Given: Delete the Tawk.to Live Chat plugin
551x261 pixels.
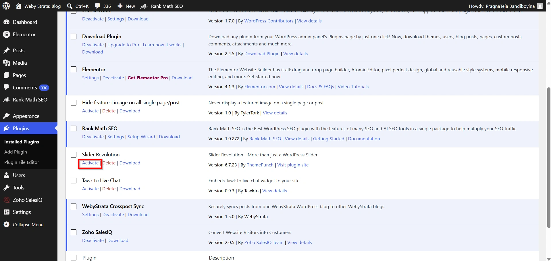Looking at the screenshot, I should 109,189.
